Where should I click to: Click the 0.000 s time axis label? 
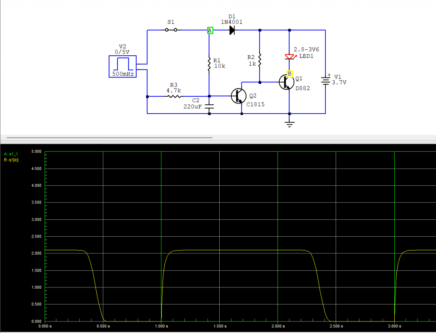tap(45, 326)
